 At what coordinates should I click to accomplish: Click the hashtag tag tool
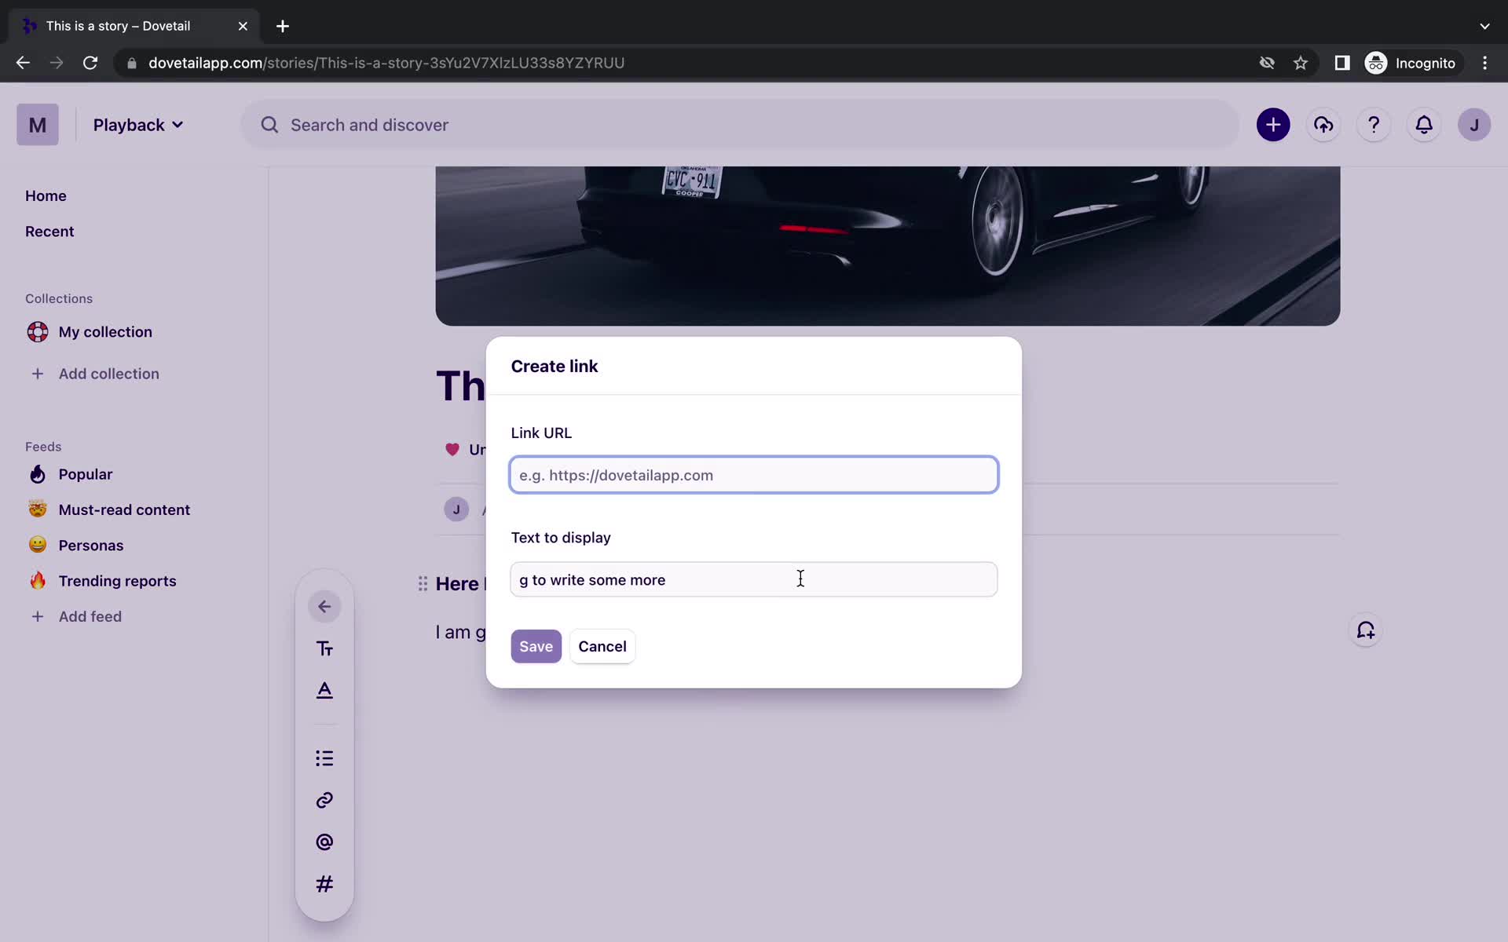(324, 884)
